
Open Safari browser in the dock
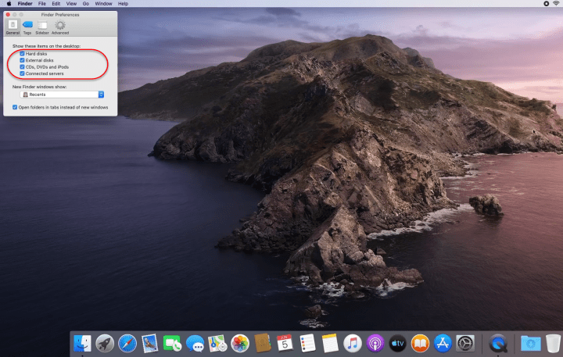click(x=127, y=344)
